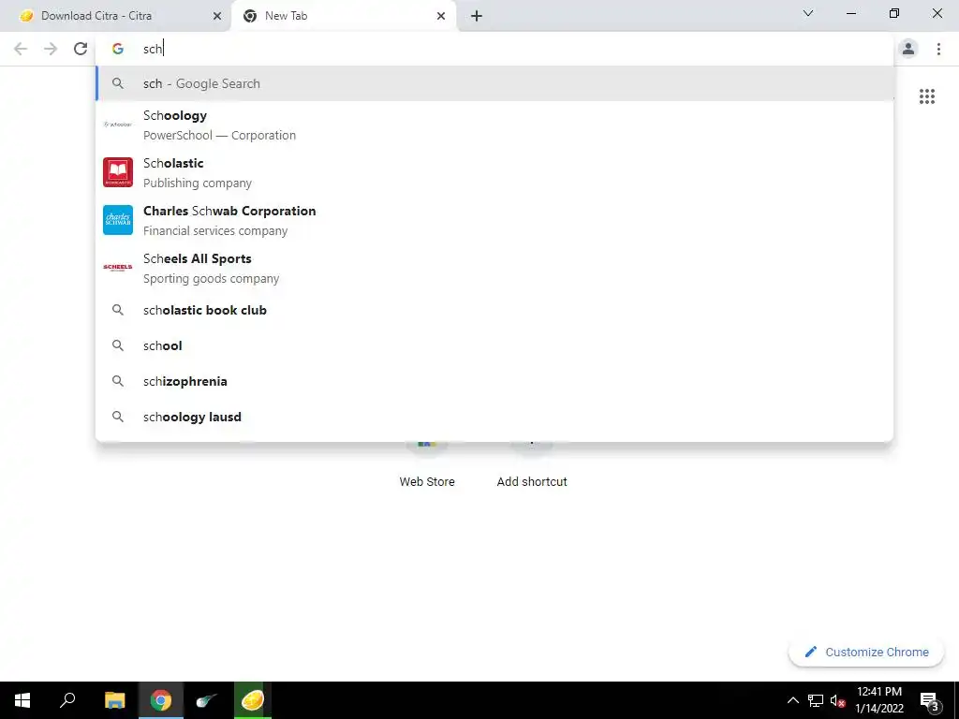Select 'sch - Google Search' suggestion

point(494,83)
